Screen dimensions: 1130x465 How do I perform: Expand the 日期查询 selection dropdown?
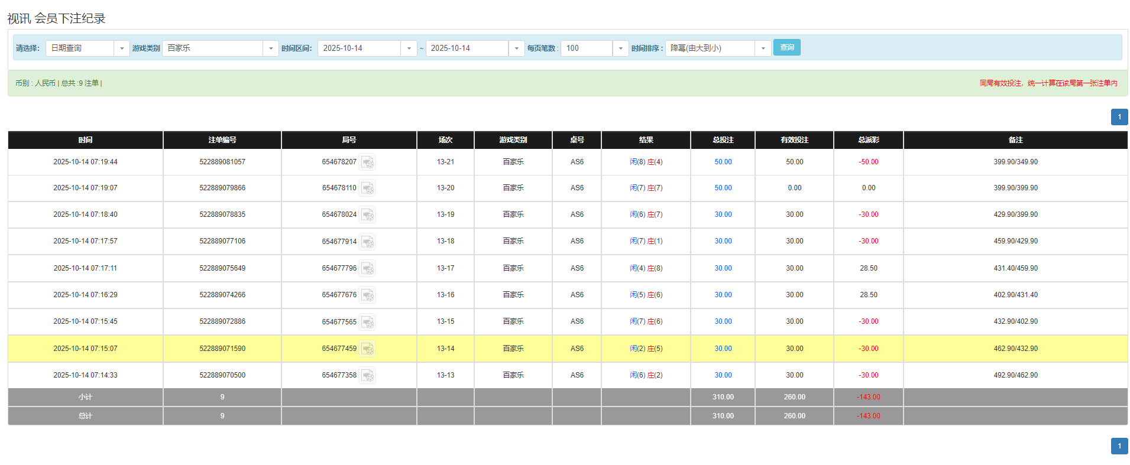click(x=121, y=48)
